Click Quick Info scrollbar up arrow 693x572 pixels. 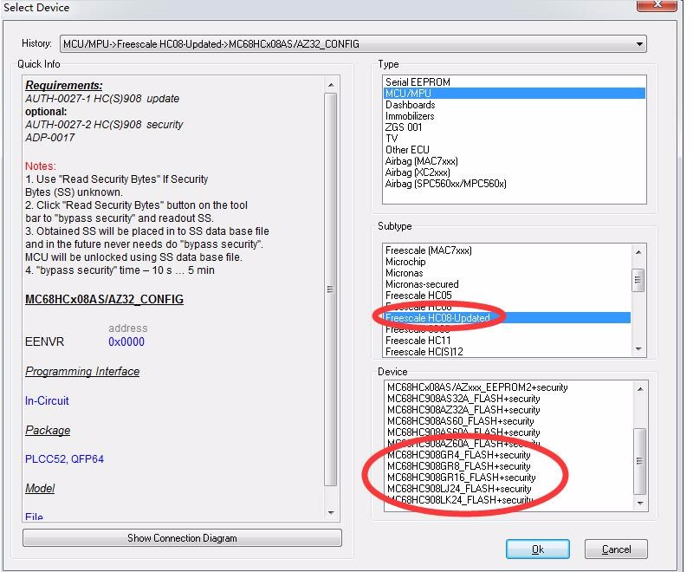point(331,84)
